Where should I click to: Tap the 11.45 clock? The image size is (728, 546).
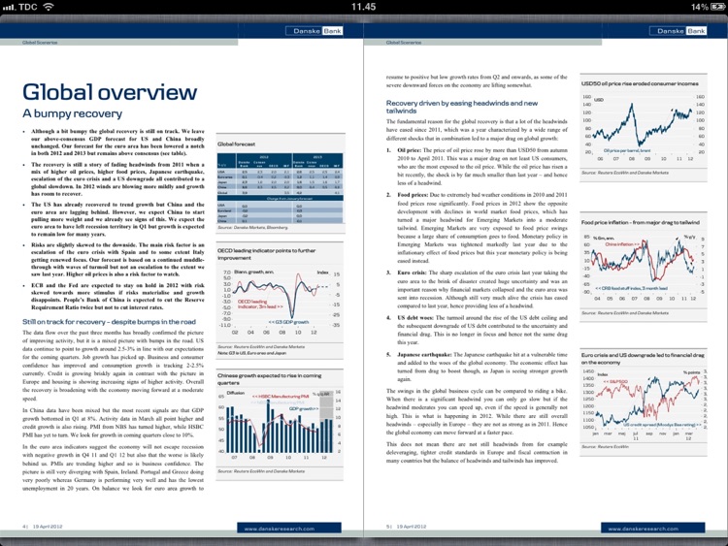pos(363,7)
